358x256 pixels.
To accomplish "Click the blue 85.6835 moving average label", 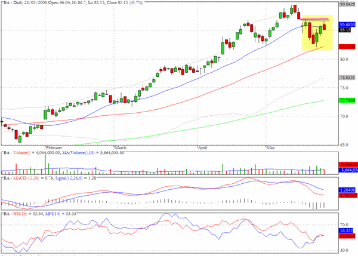I will 347,24.
